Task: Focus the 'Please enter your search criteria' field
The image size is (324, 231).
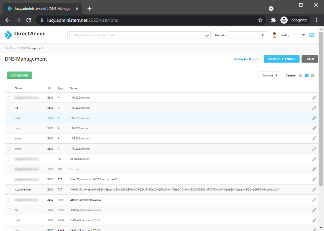Action: 139,35
